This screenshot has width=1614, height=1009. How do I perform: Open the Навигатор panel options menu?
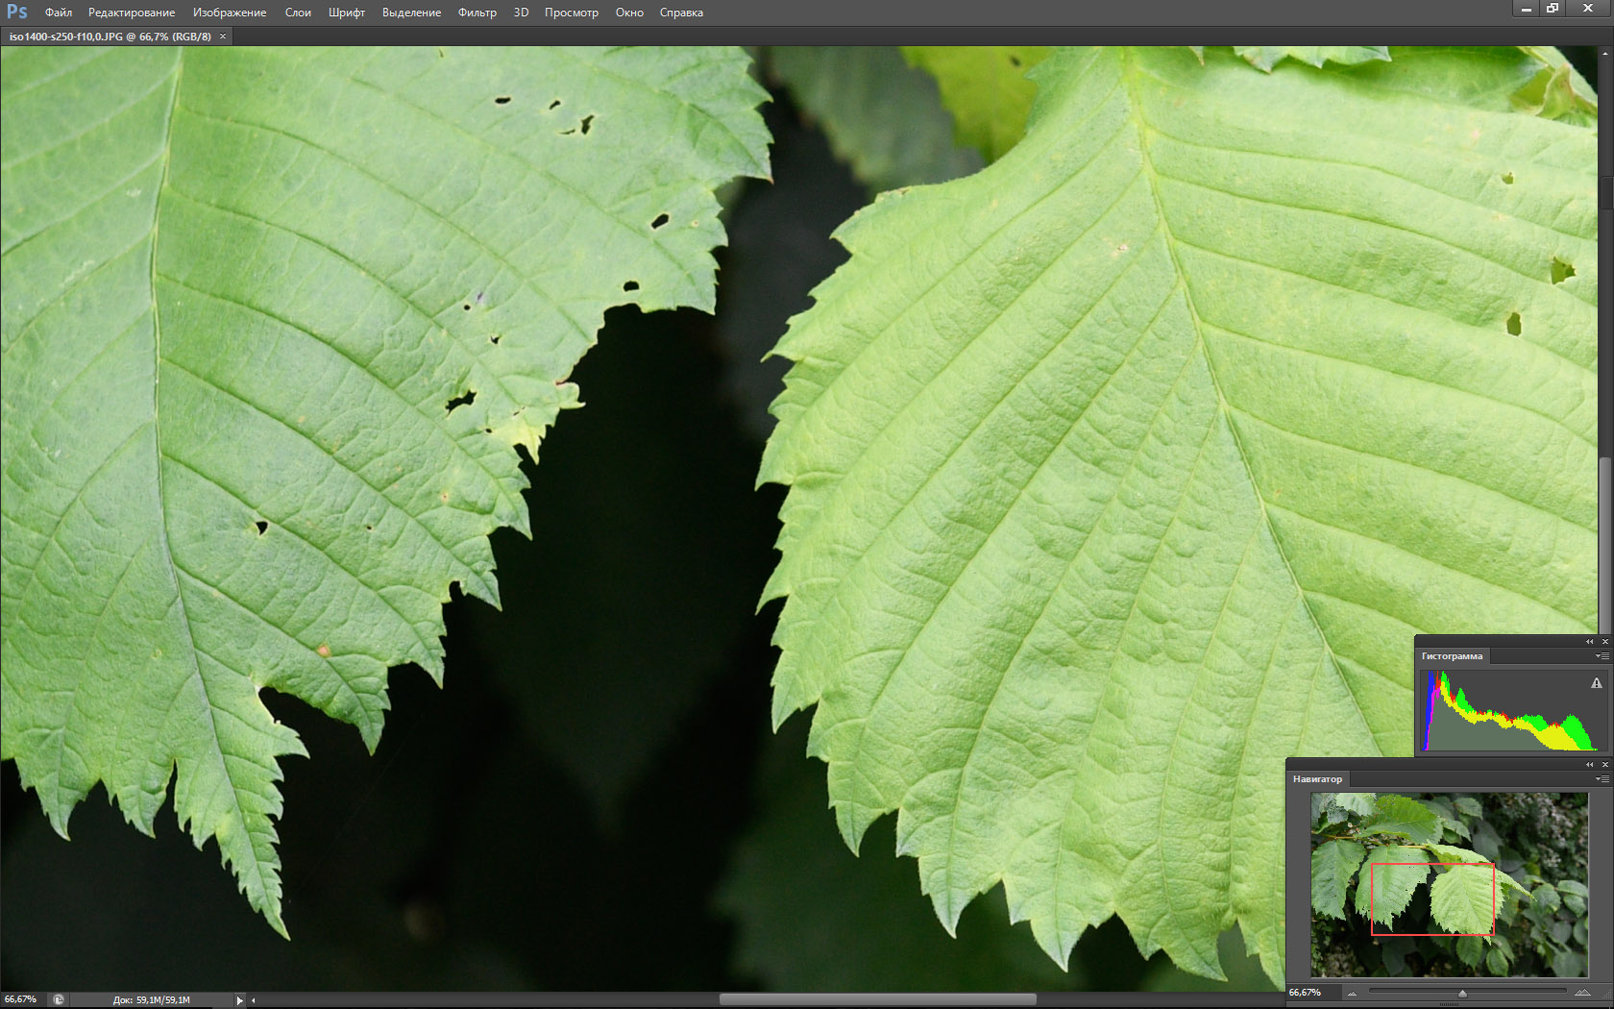pos(1602,779)
